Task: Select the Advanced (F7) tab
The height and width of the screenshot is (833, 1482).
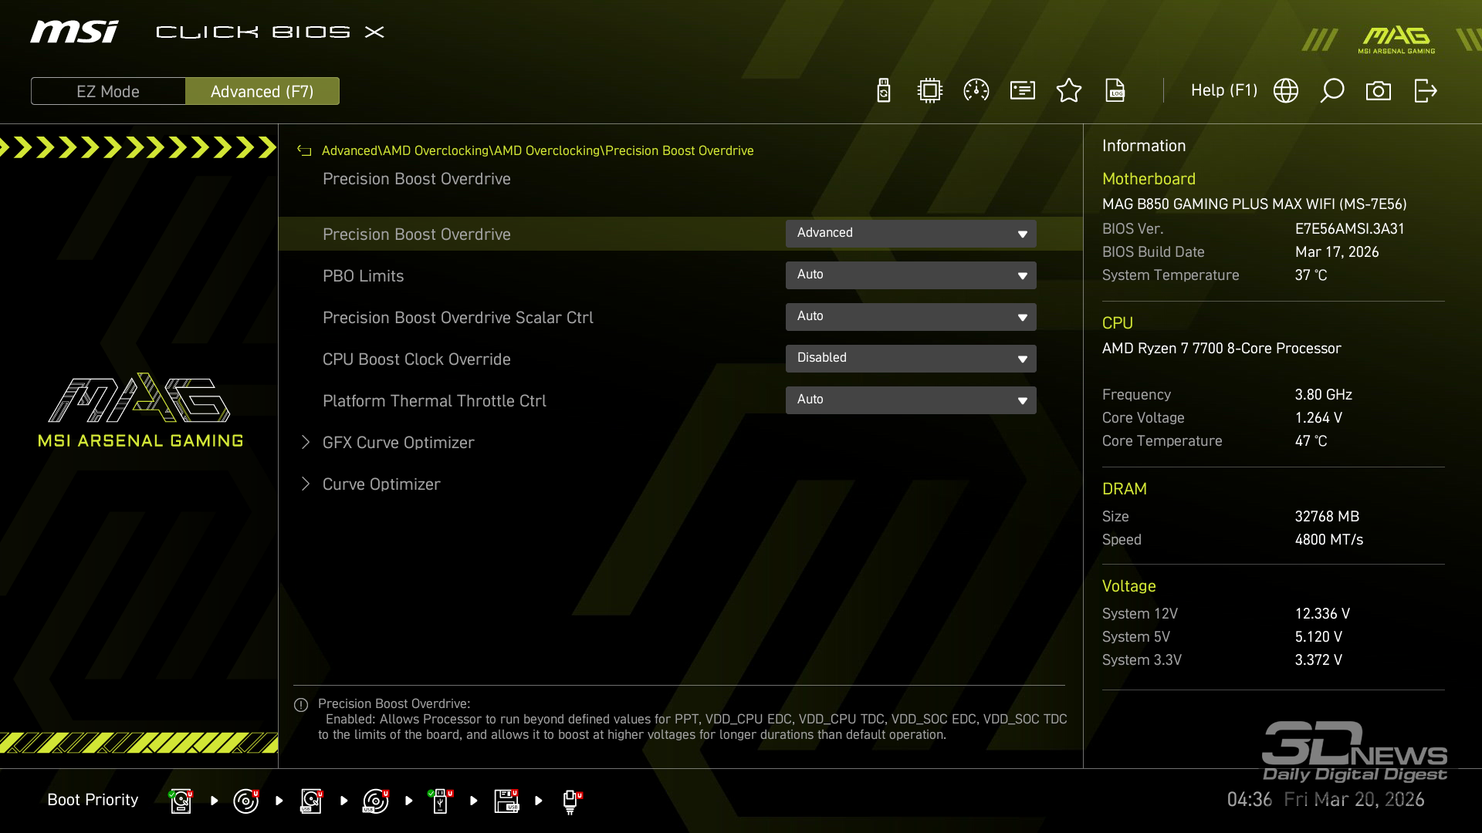Action: pos(262,91)
